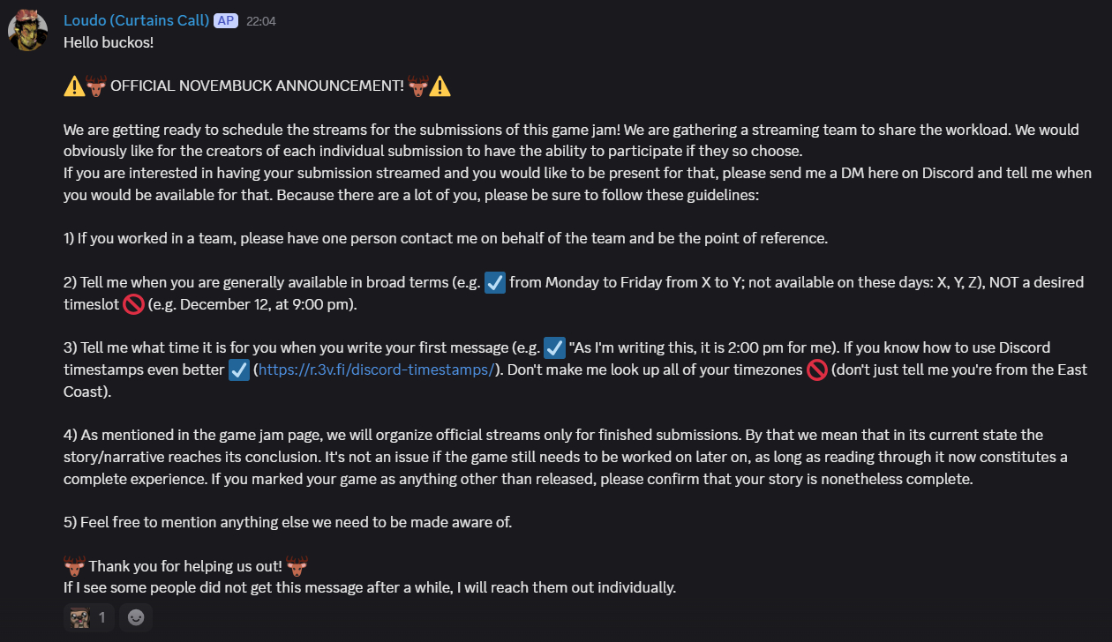This screenshot has width=1112, height=642.
Task: Click deer emoji directly before "OFFICIAL NOVEMBUCK"
Action: tap(96, 86)
